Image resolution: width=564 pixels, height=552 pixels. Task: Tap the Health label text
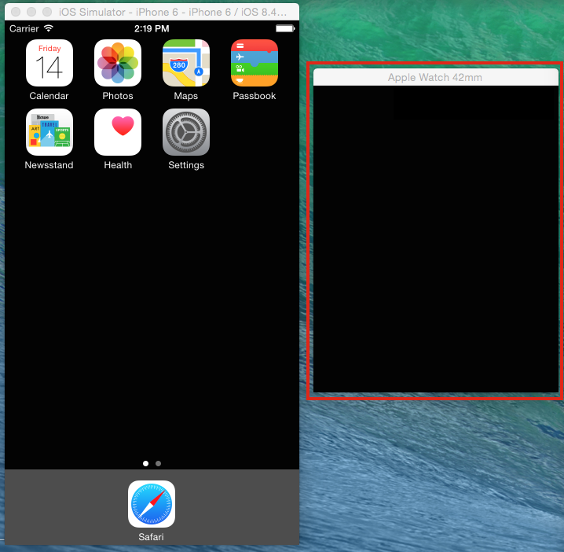point(118,165)
